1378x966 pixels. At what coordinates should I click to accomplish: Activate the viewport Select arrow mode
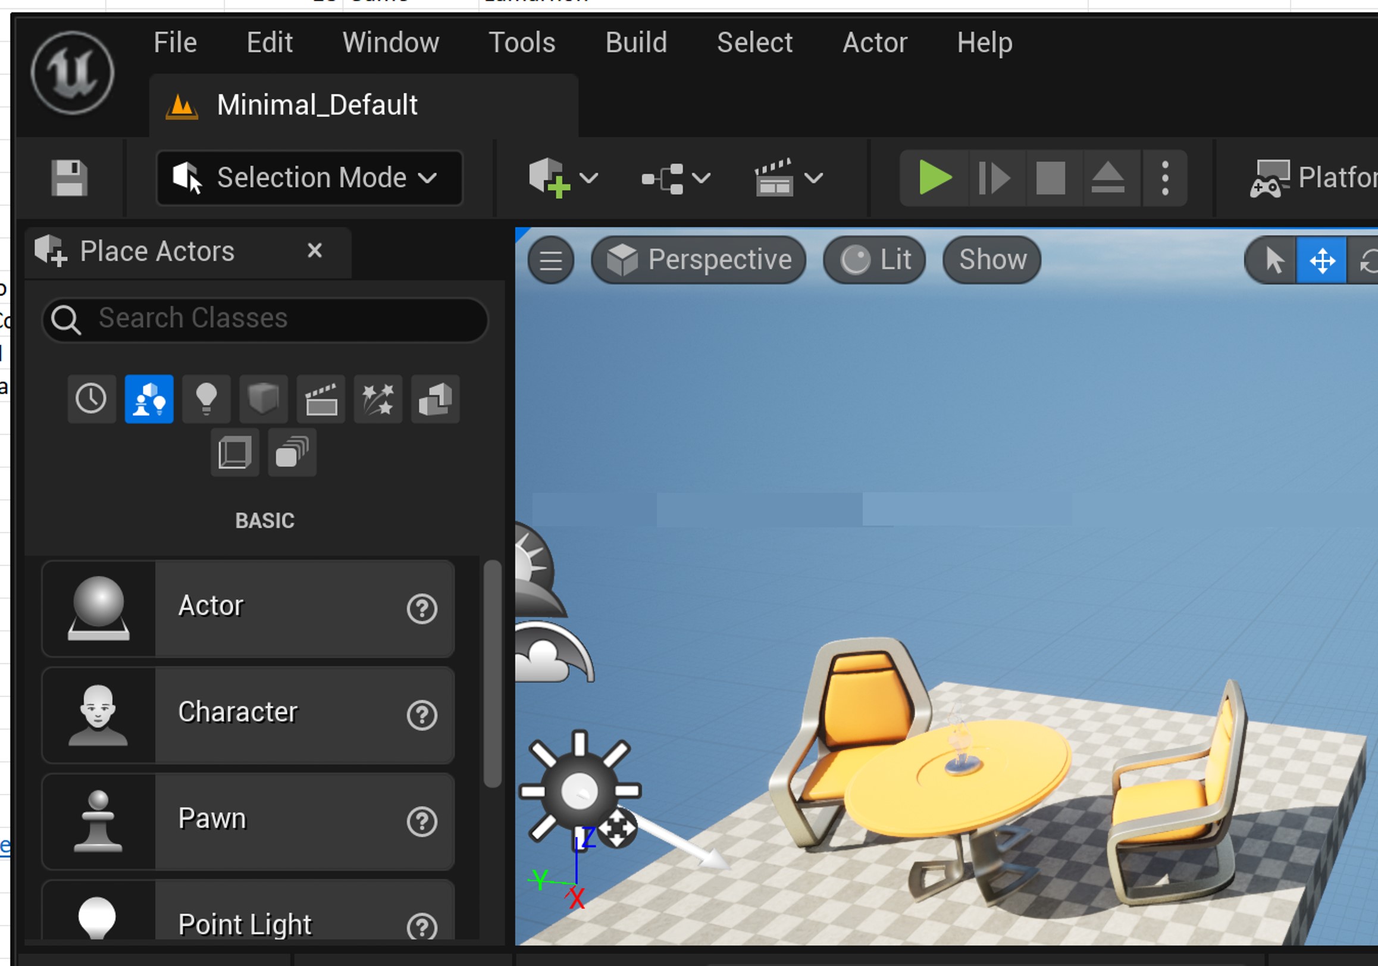[x=1273, y=261]
